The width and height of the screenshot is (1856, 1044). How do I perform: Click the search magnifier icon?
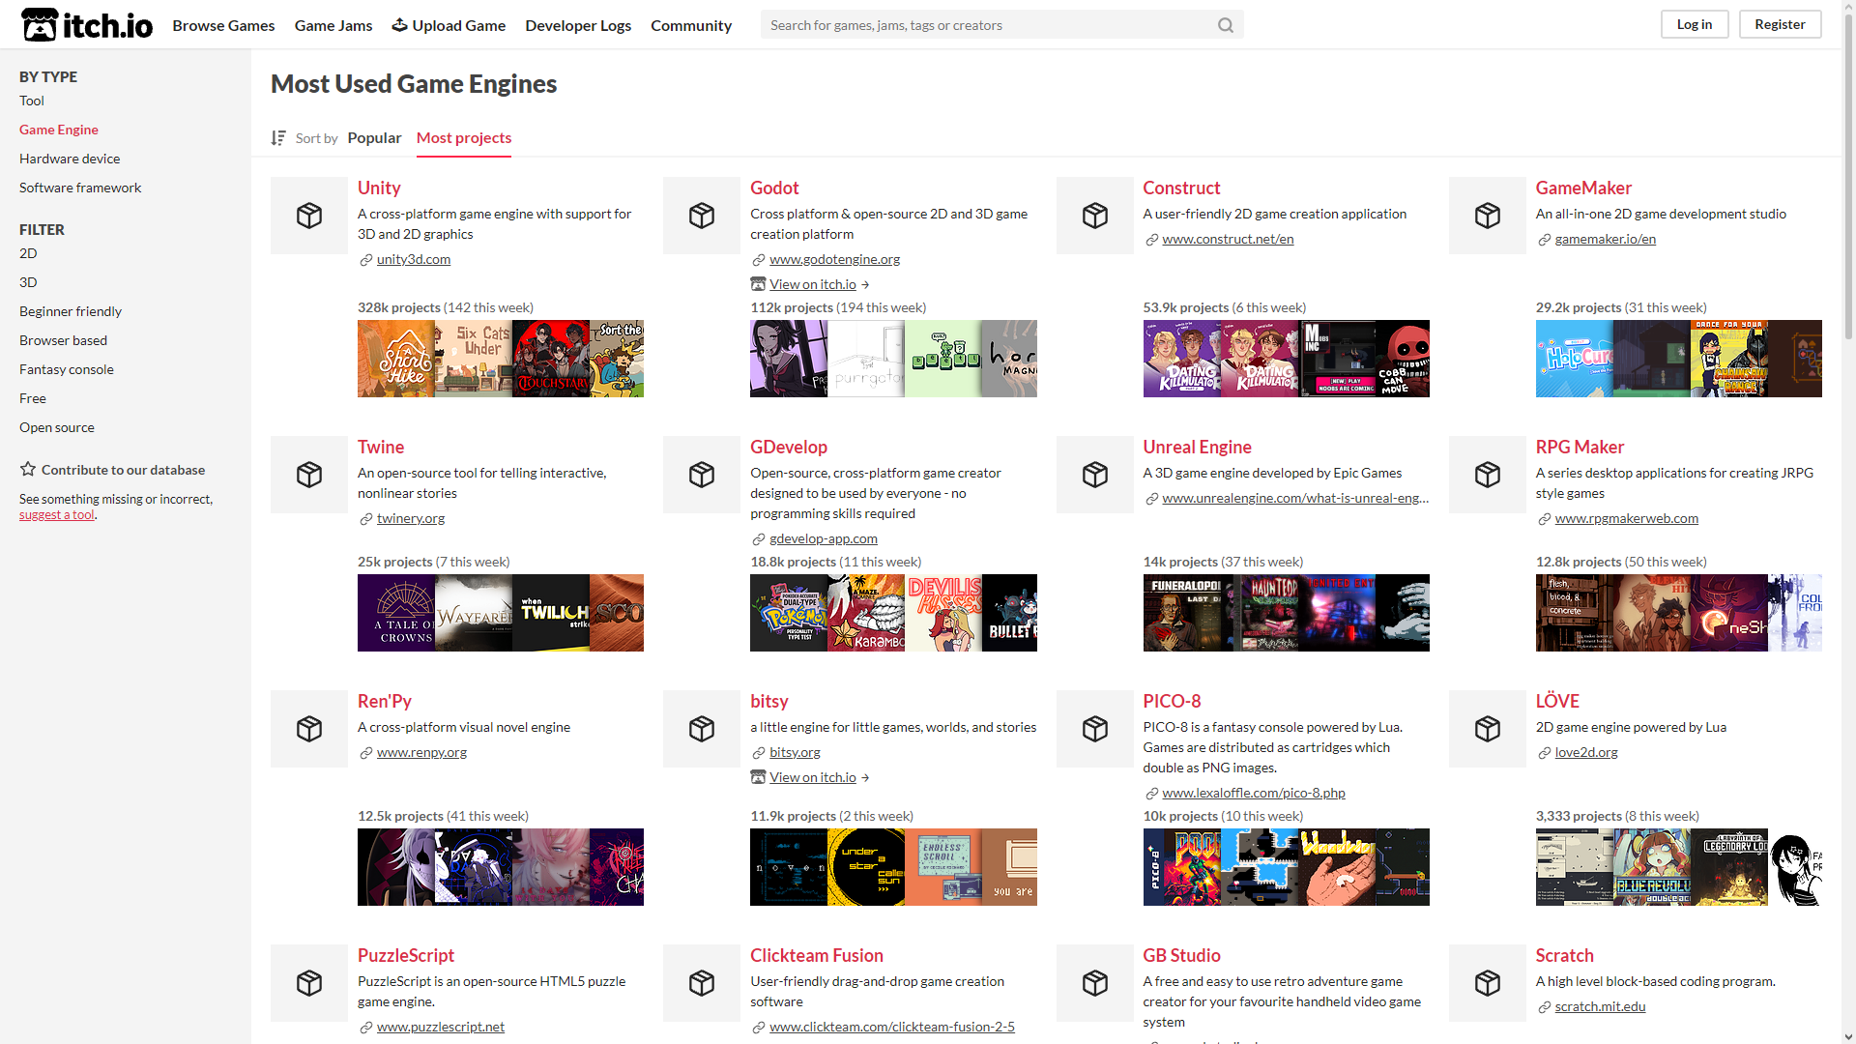(x=1225, y=25)
